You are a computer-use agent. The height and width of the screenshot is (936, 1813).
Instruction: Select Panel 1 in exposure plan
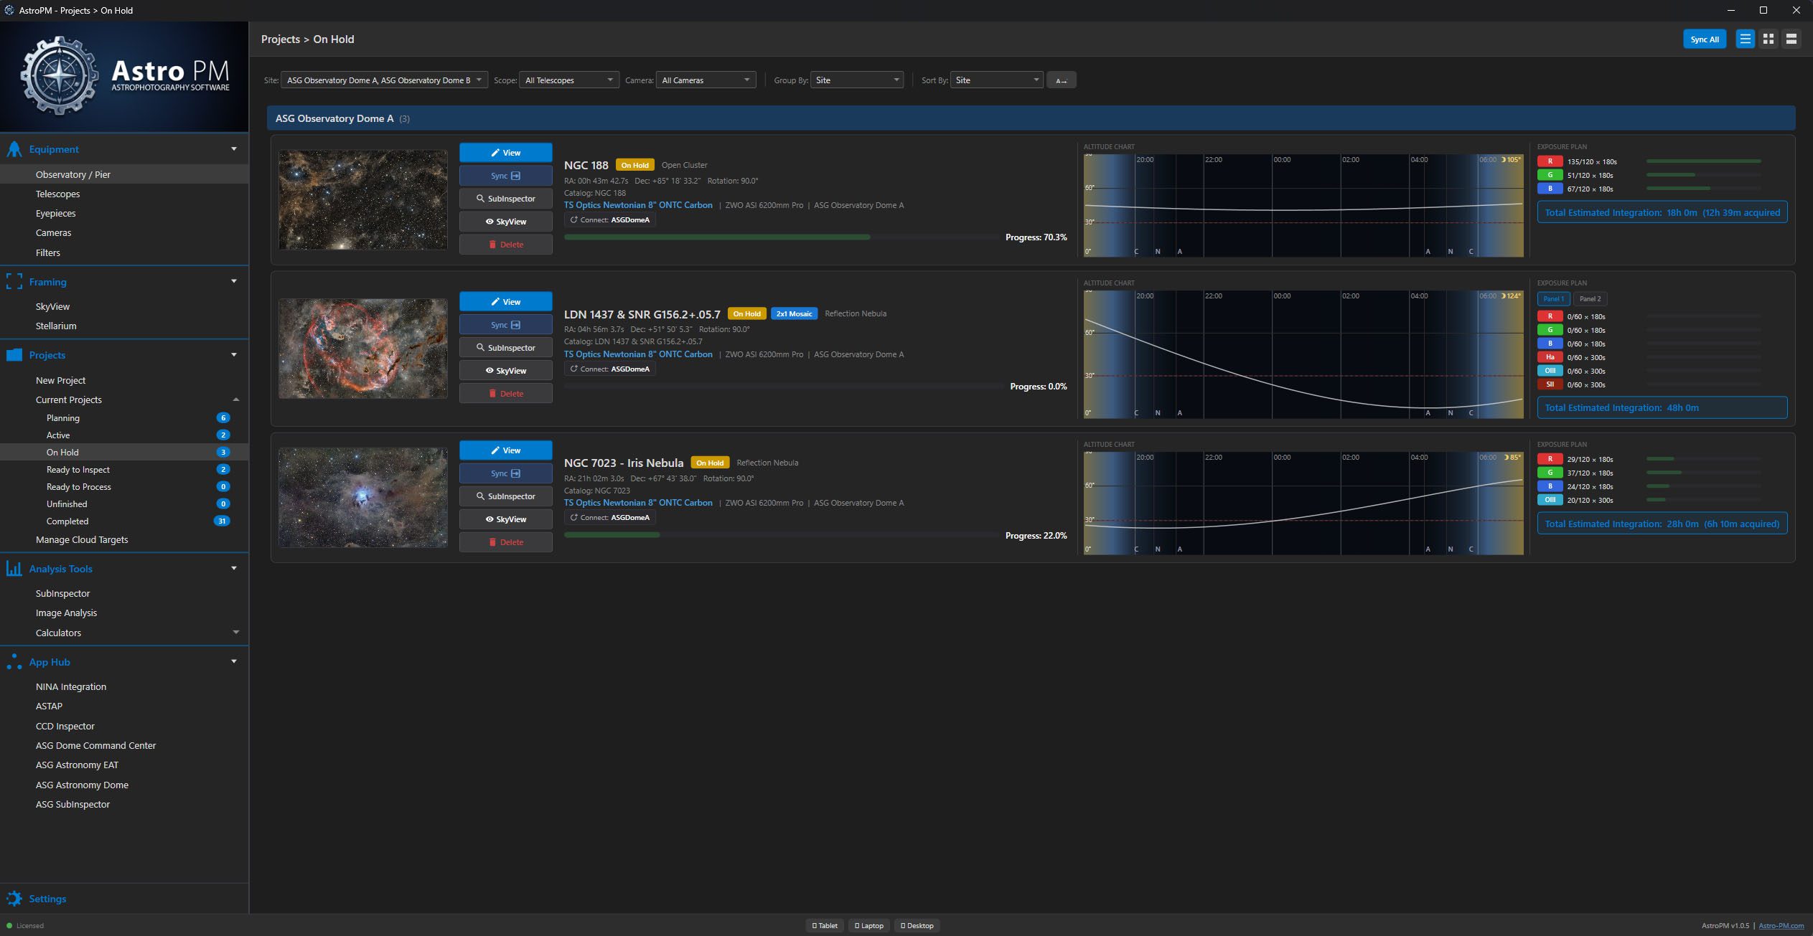(x=1553, y=299)
